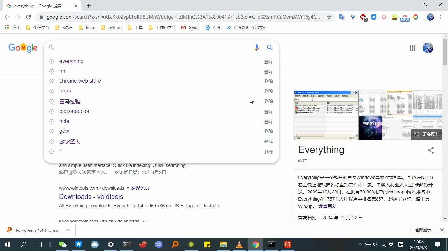Delete the 'hhhh' suggestion via 删除

pyautogui.click(x=268, y=91)
